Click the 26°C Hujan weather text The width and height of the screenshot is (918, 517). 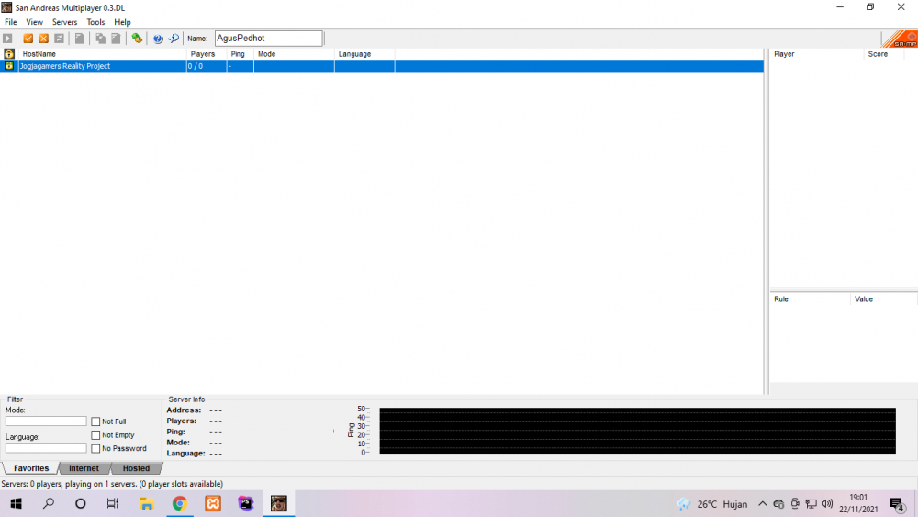coord(722,504)
